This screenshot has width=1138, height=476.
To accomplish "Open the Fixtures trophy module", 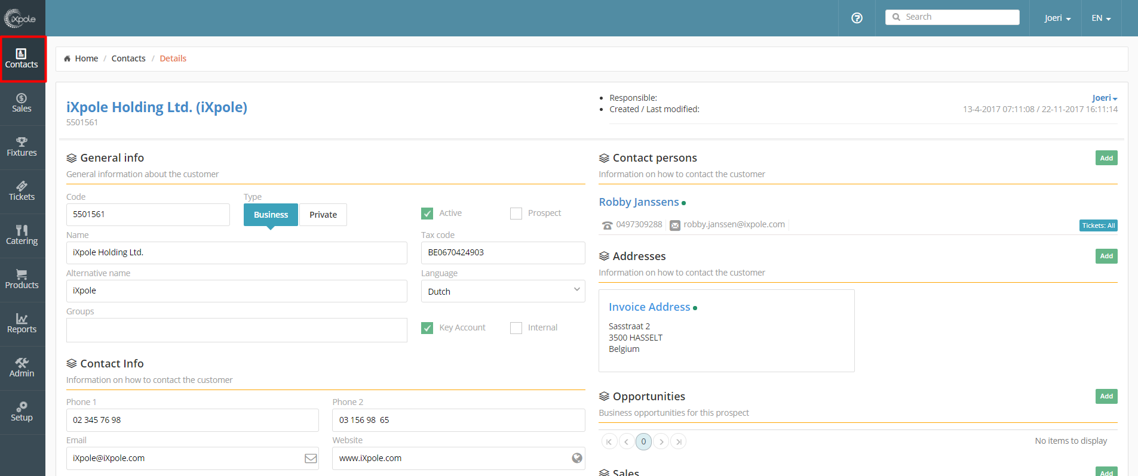I will tap(22, 147).
